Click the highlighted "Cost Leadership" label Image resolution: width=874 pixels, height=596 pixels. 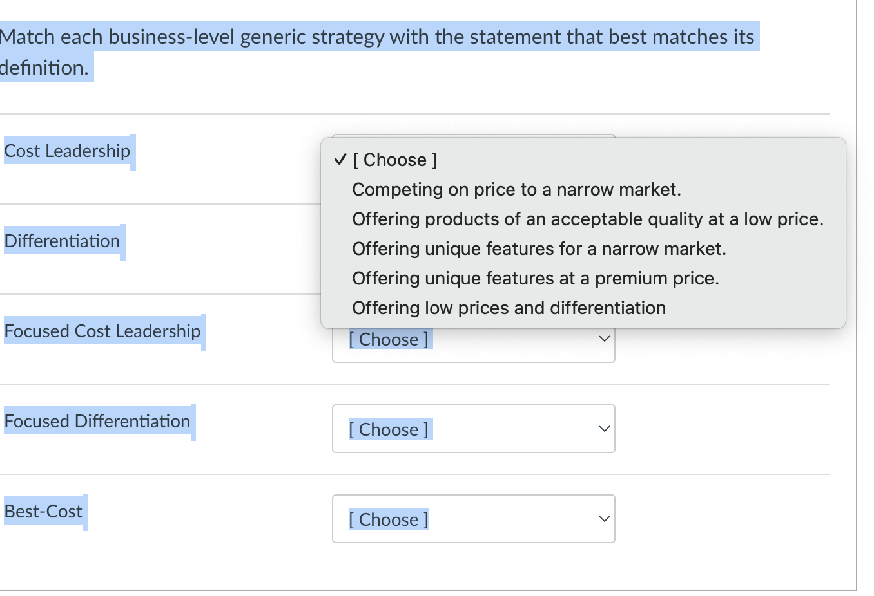pyautogui.click(x=67, y=151)
